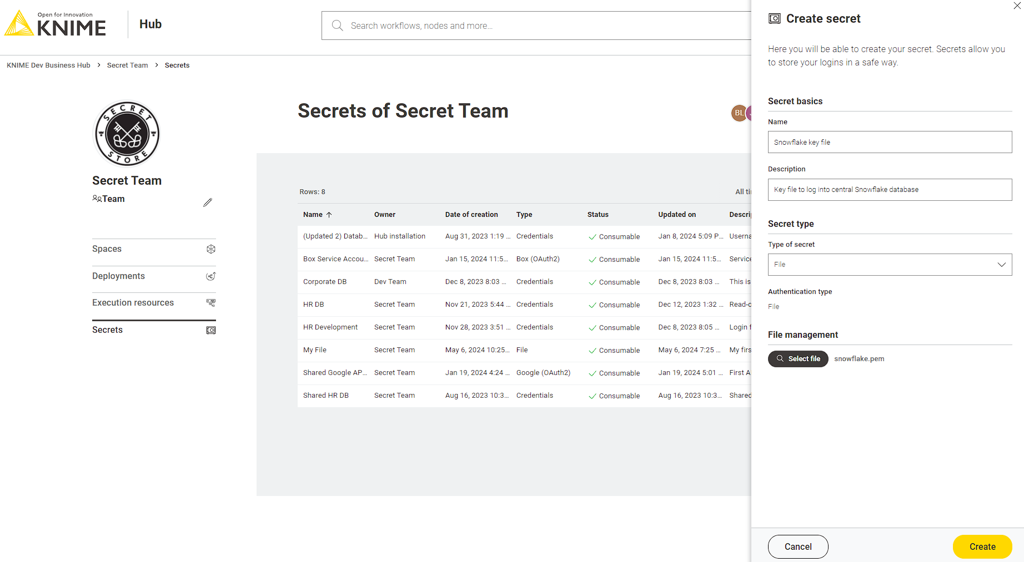
Task: Close the Create secret panel
Action: [1017, 6]
